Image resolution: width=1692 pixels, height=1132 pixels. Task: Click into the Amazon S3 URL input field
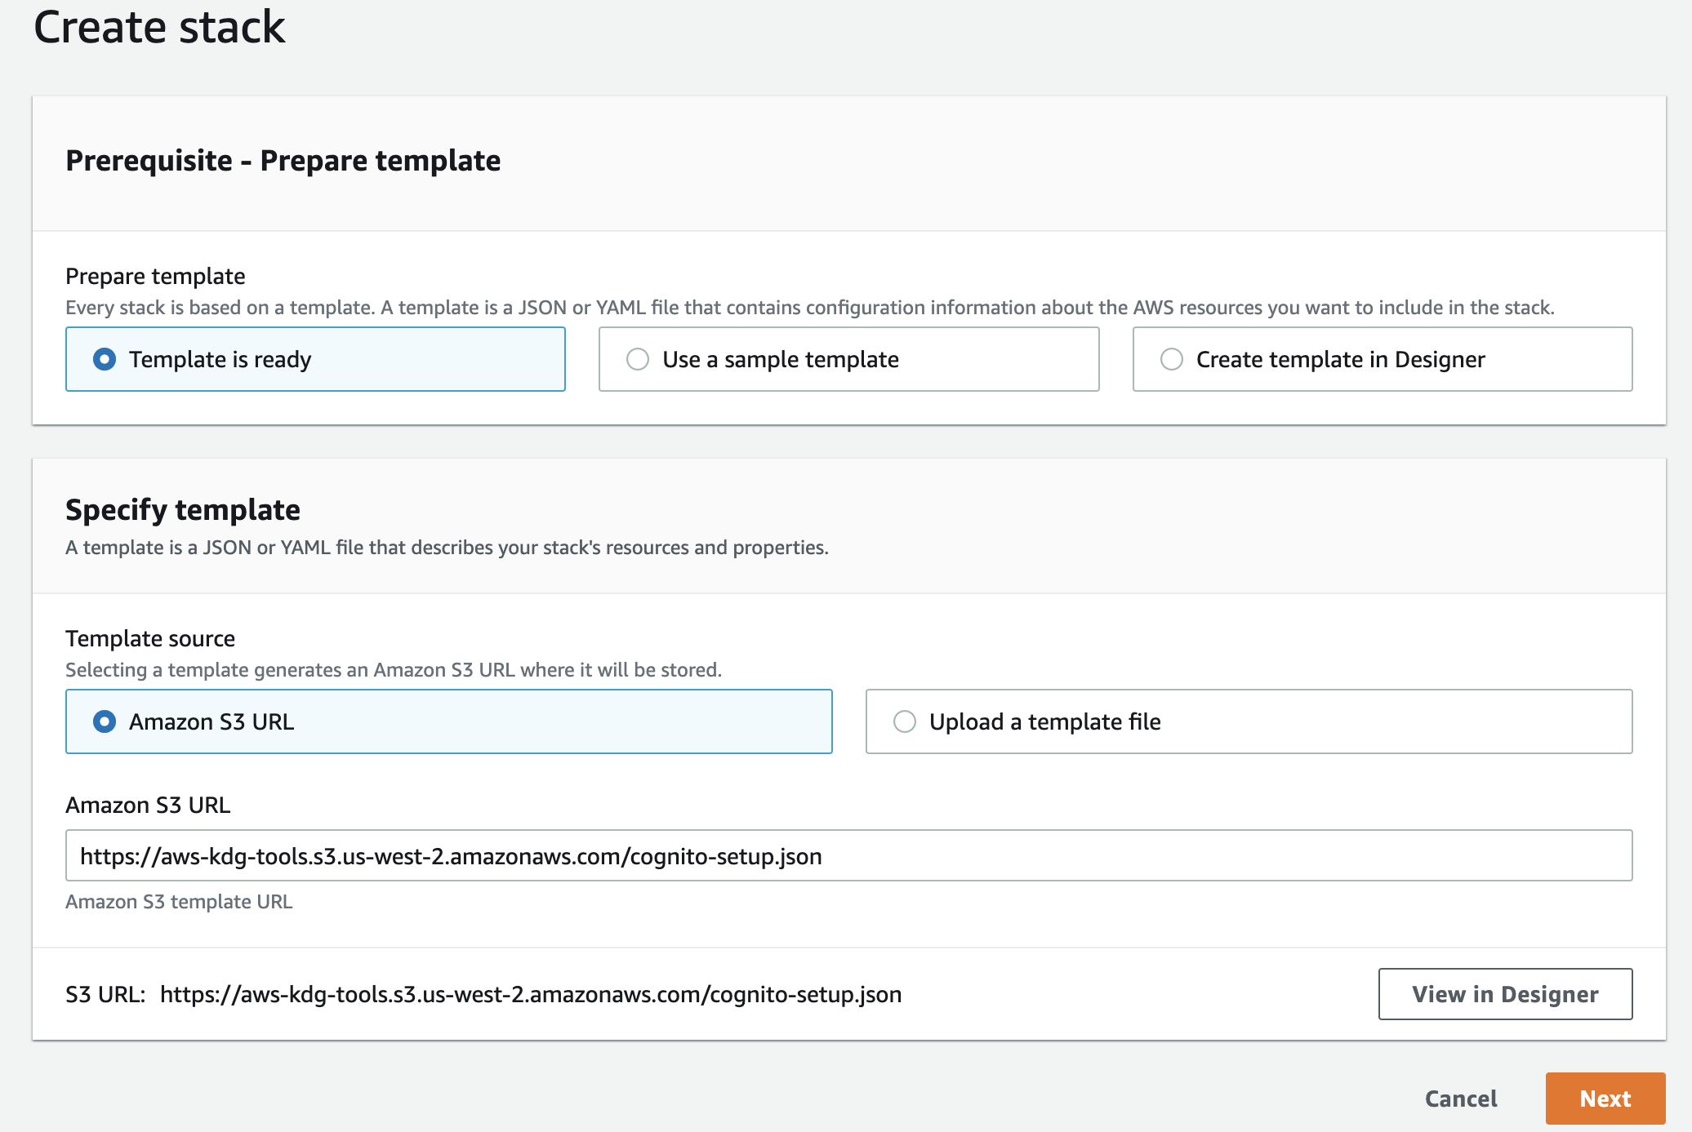[x=848, y=855]
